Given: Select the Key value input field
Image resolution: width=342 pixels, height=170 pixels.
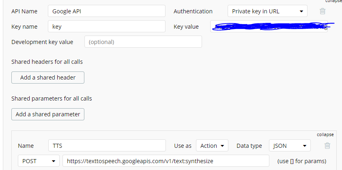Looking at the screenshot, I should tap(269, 27).
